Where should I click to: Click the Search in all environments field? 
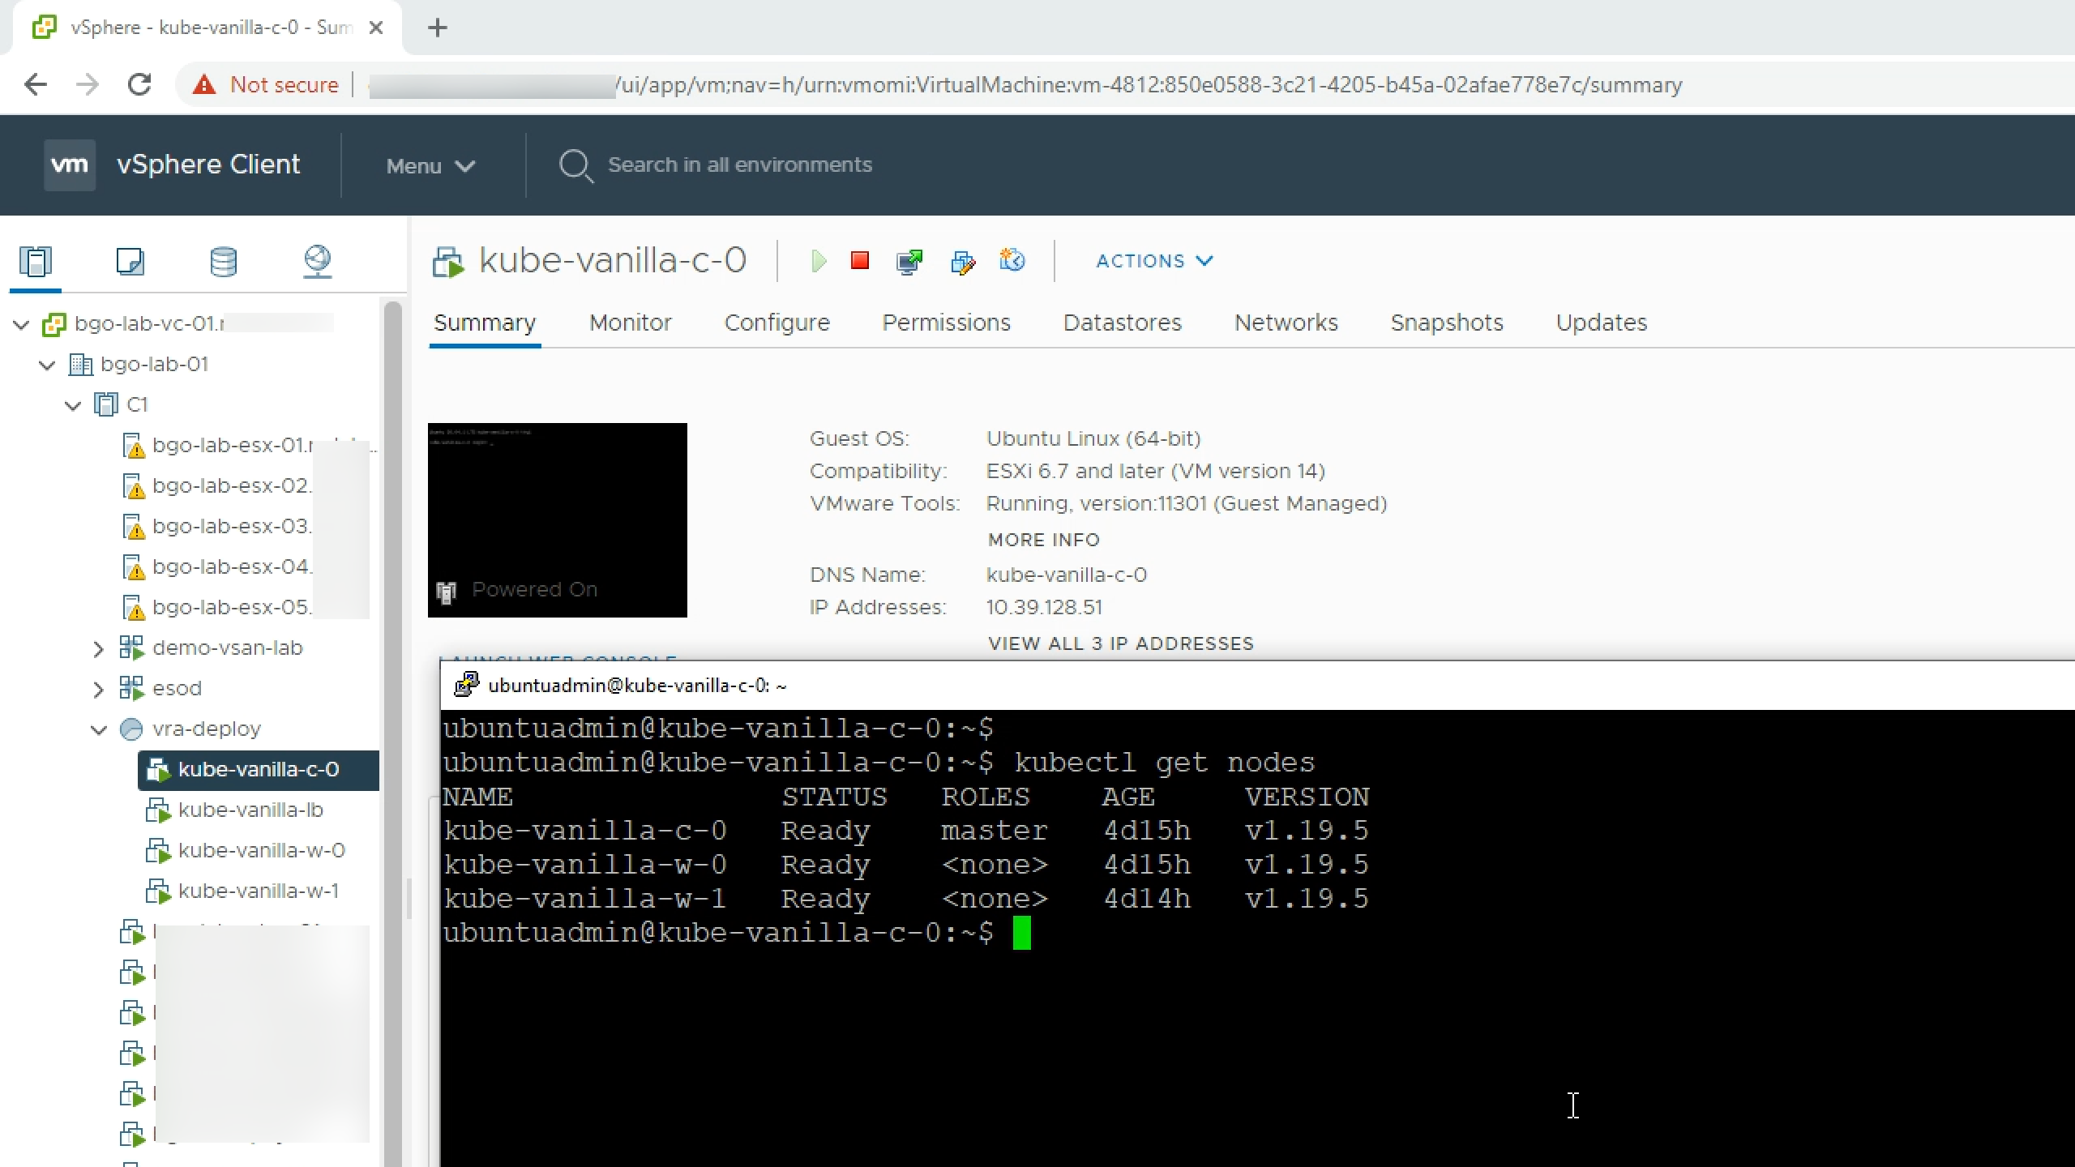739,165
